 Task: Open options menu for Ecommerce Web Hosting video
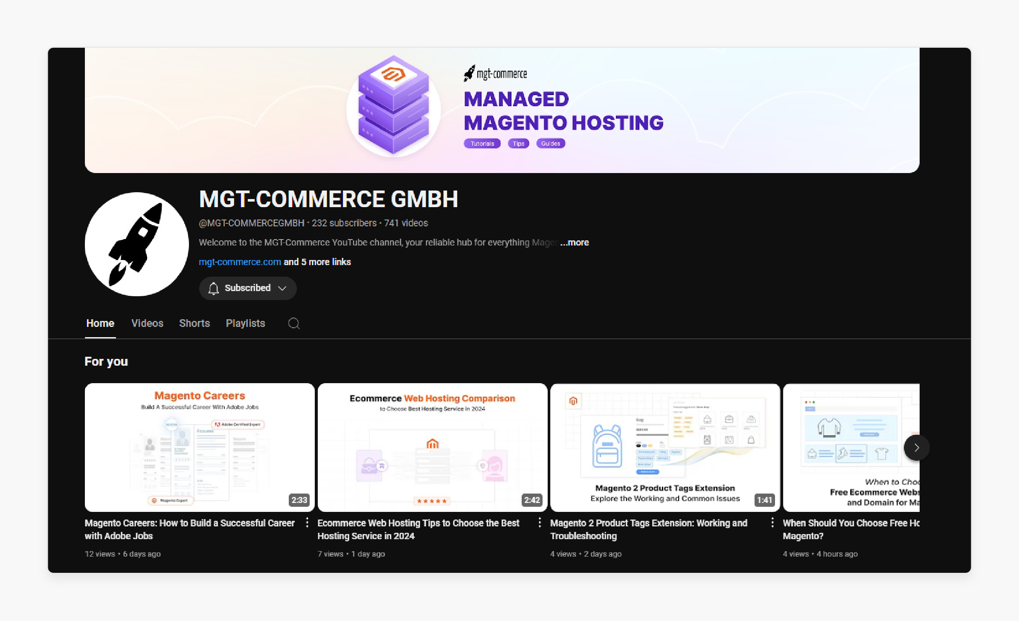click(x=540, y=523)
